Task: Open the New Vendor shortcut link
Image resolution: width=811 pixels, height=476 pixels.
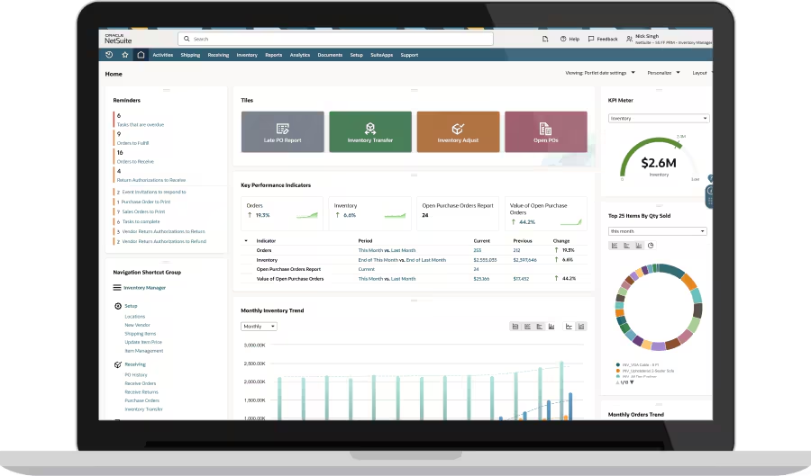Action: 136,325
